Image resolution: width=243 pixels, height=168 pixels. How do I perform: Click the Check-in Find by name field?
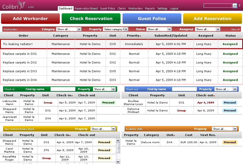coord(63,89)
